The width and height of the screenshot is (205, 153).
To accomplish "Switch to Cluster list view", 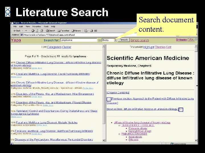I will coord(67,47).
